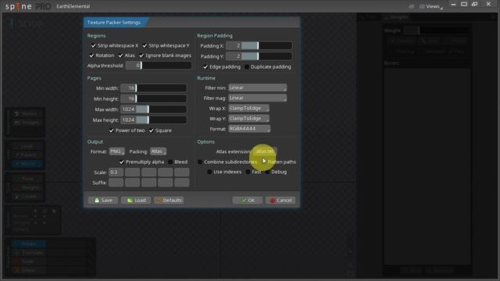Click the Weights tab in background window
This screenshot has height=281, width=500.
point(397,17)
